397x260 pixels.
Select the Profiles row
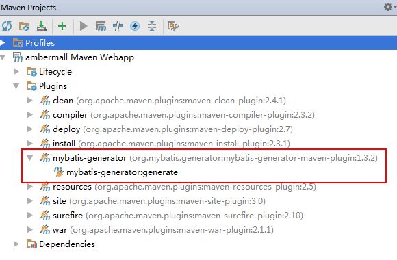(x=198, y=43)
